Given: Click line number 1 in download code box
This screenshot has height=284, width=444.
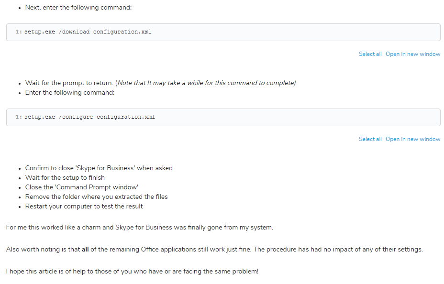Looking at the screenshot, I should [x=19, y=32].
